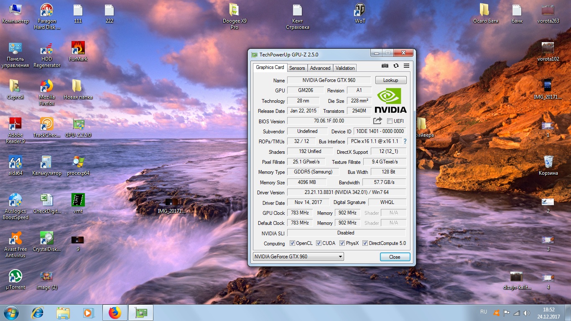
Task: Select the Mozilla Firefox desktop shortcut
Action: click(47, 92)
